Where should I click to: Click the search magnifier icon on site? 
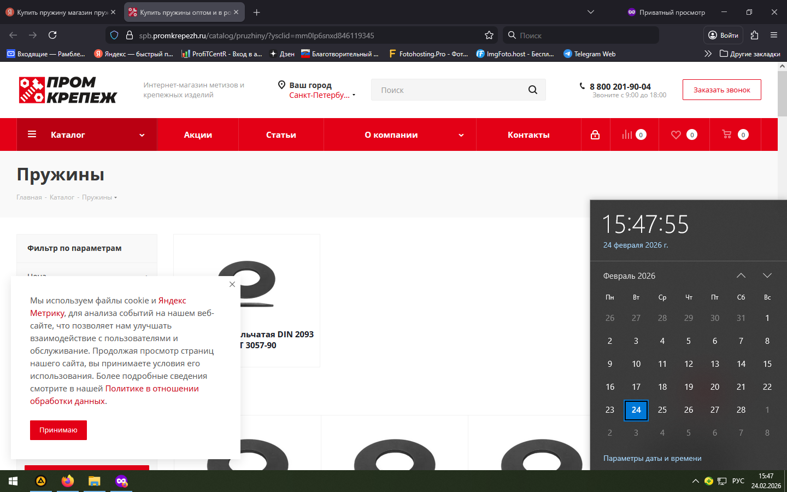click(532, 90)
